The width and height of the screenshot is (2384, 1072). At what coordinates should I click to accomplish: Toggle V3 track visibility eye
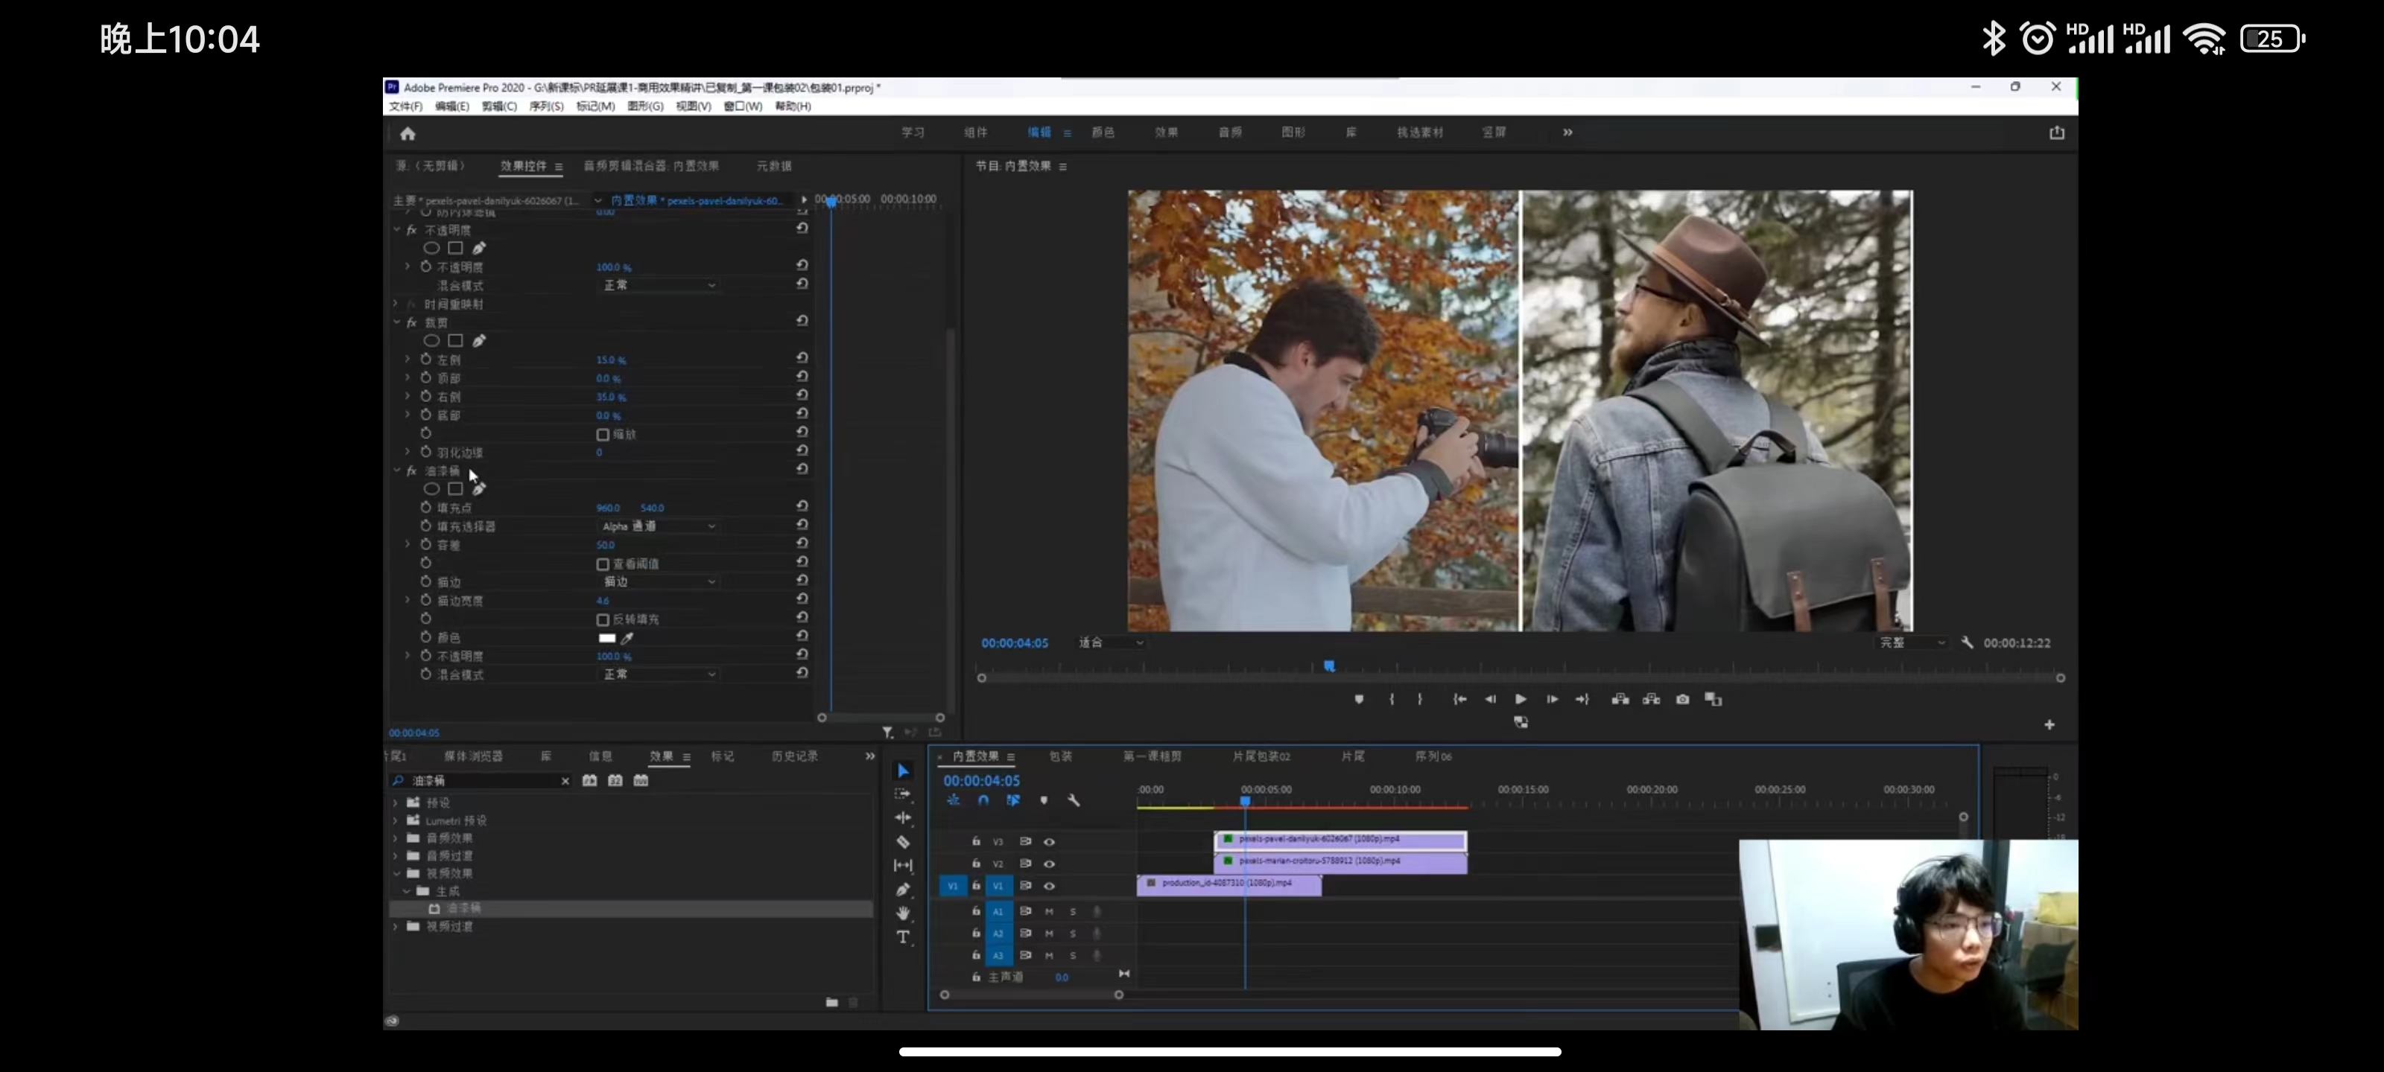(1048, 842)
